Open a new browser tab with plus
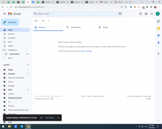Image resolution: width=162 pixels, height=129 pixels. click(x=131, y=2)
